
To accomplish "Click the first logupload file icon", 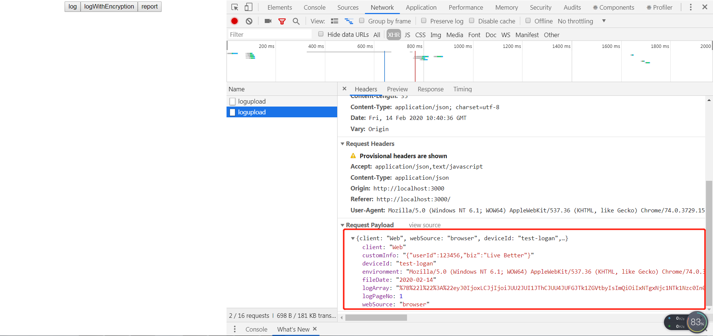I will click(232, 101).
